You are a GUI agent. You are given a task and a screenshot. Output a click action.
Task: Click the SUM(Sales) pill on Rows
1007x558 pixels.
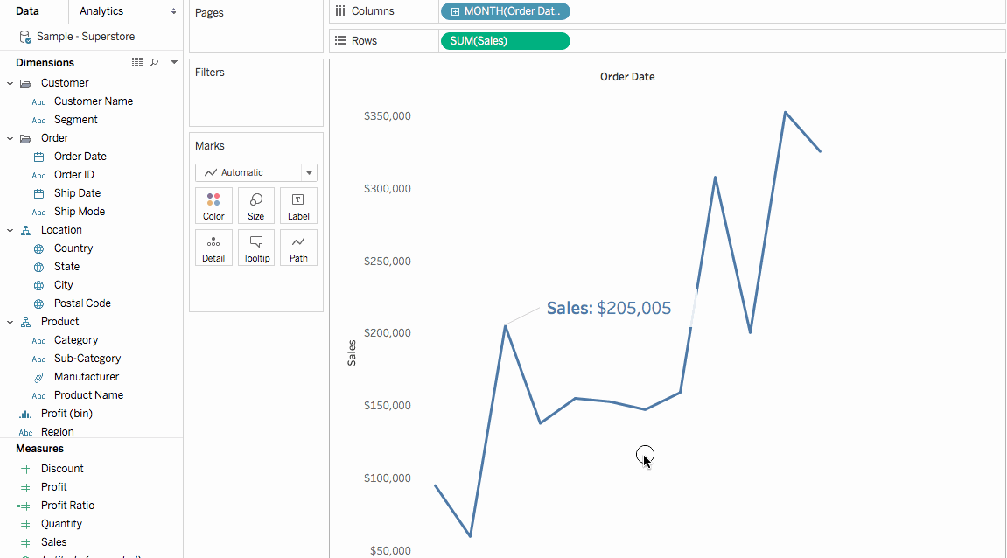point(506,41)
